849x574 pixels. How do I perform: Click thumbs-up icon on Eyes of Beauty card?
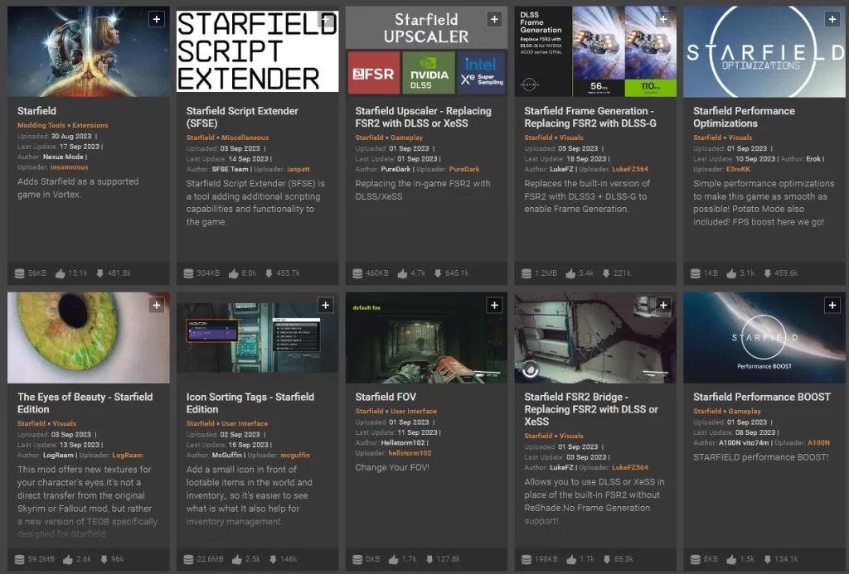point(68,559)
